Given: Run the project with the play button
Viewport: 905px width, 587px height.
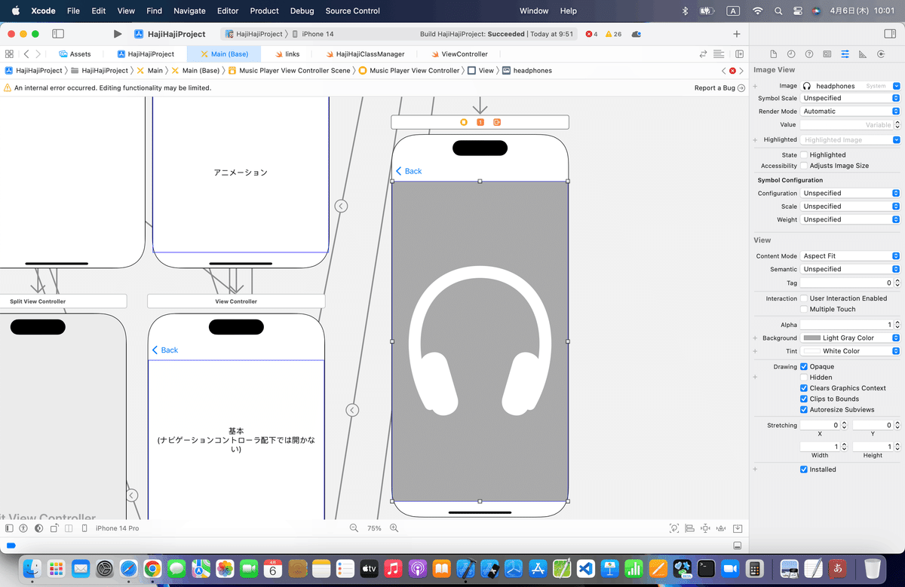Looking at the screenshot, I should pyautogui.click(x=117, y=34).
